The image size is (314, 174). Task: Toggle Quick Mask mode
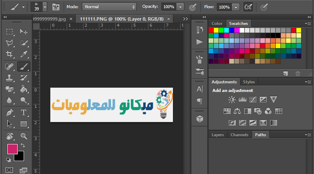pos(9,170)
